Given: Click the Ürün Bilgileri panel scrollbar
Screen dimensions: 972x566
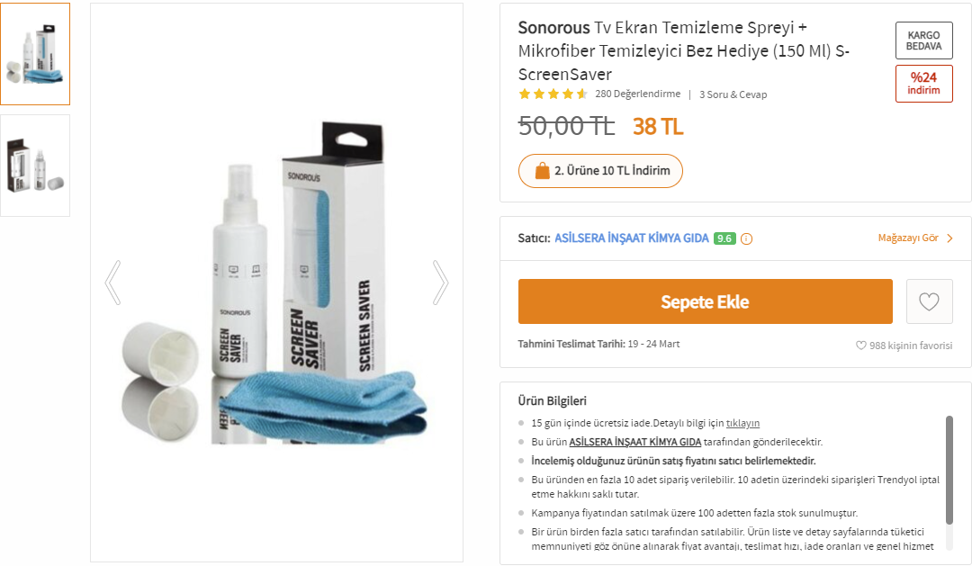Looking at the screenshot, I should click(x=949, y=470).
